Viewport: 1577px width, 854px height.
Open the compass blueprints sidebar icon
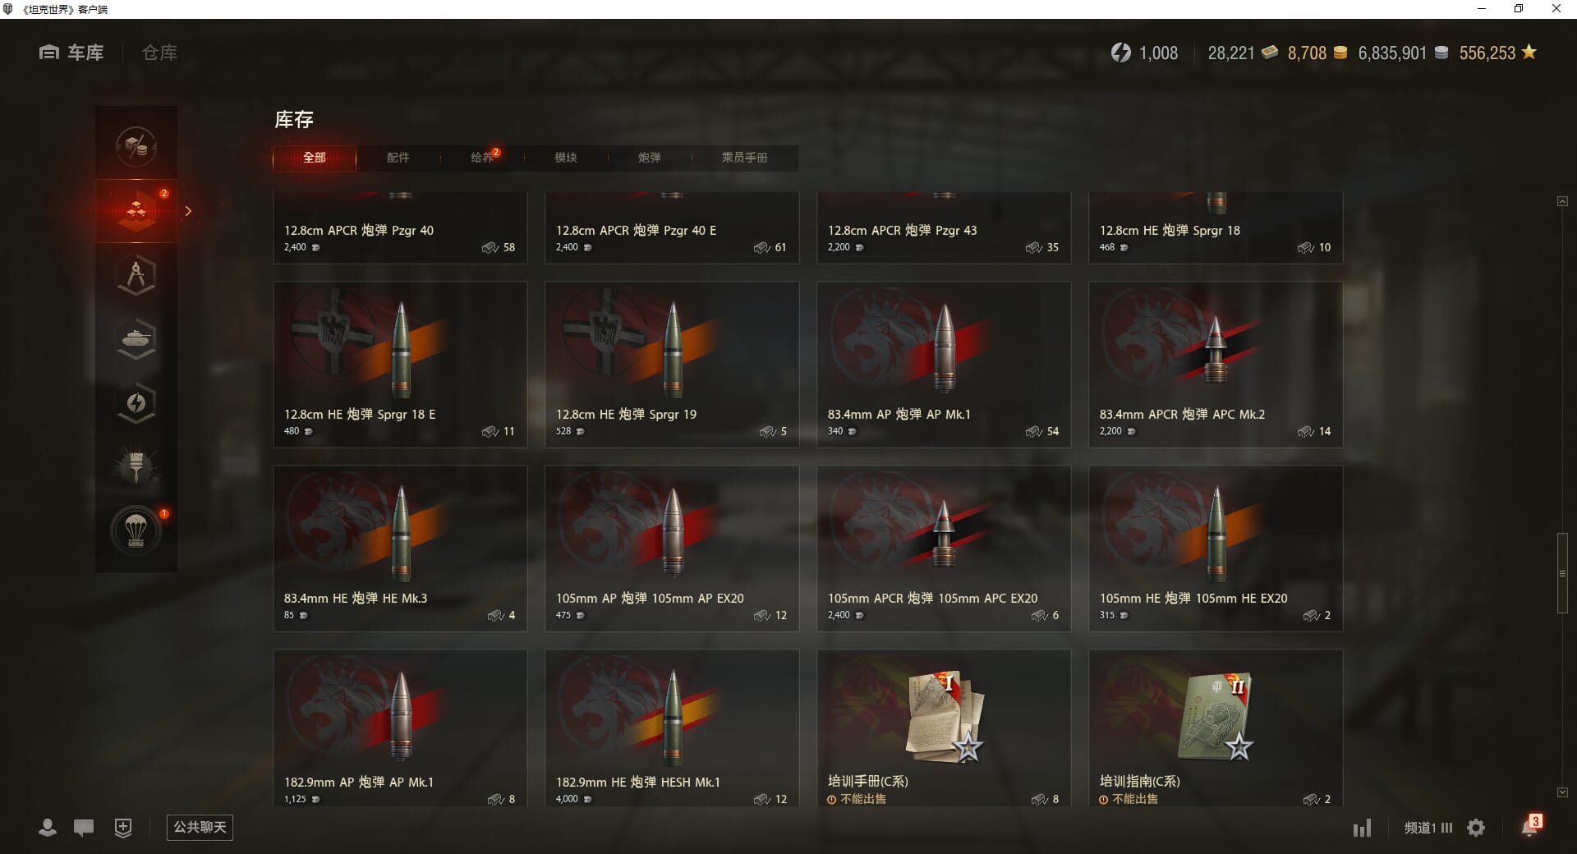pyautogui.click(x=136, y=275)
